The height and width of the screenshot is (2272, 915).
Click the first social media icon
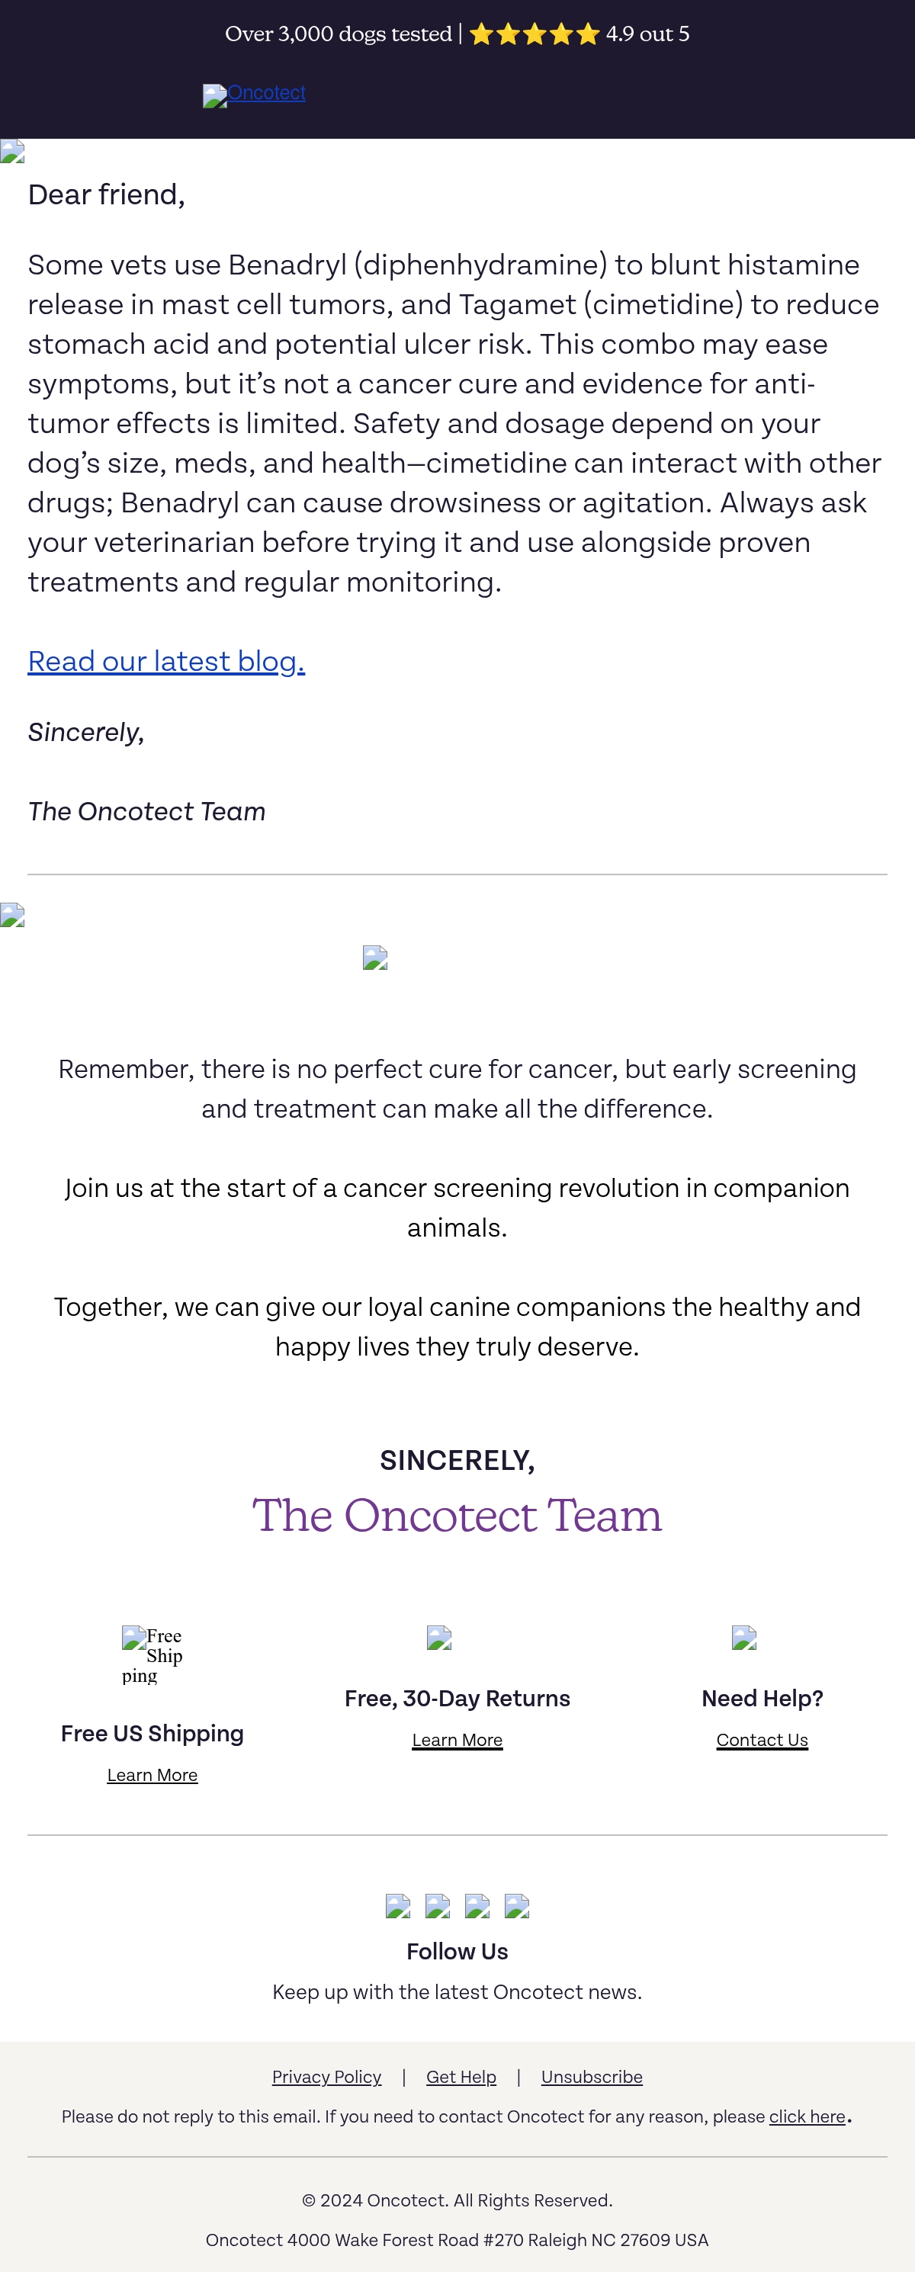[x=398, y=1906]
